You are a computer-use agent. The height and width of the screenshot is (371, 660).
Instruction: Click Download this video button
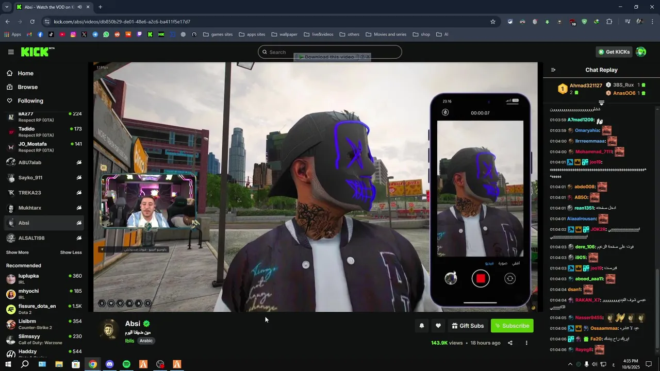pyautogui.click(x=328, y=57)
